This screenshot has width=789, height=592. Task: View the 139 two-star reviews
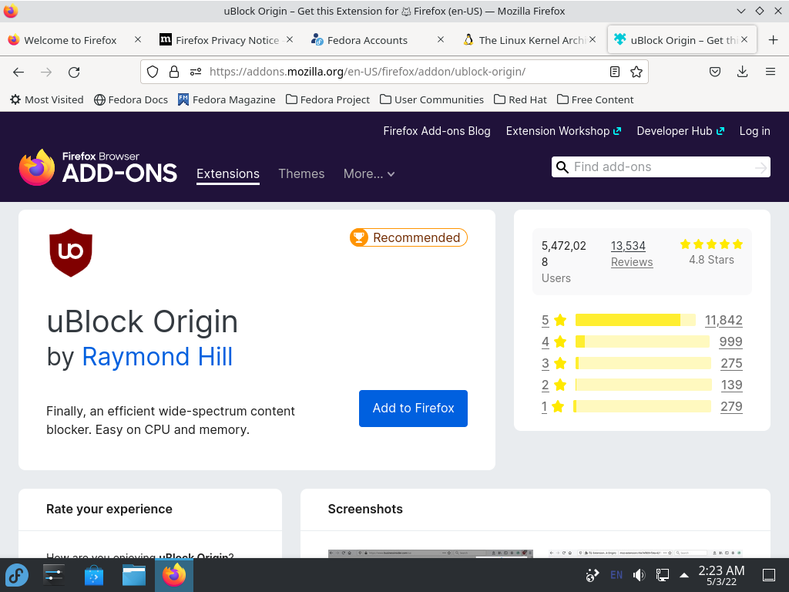click(732, 385)
